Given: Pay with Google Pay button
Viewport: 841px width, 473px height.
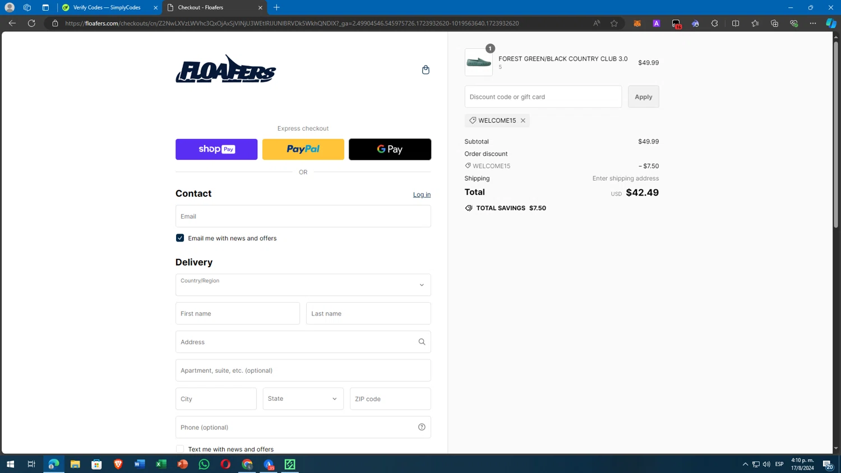Looking at the screenshot, I should [x=390, y=149].
